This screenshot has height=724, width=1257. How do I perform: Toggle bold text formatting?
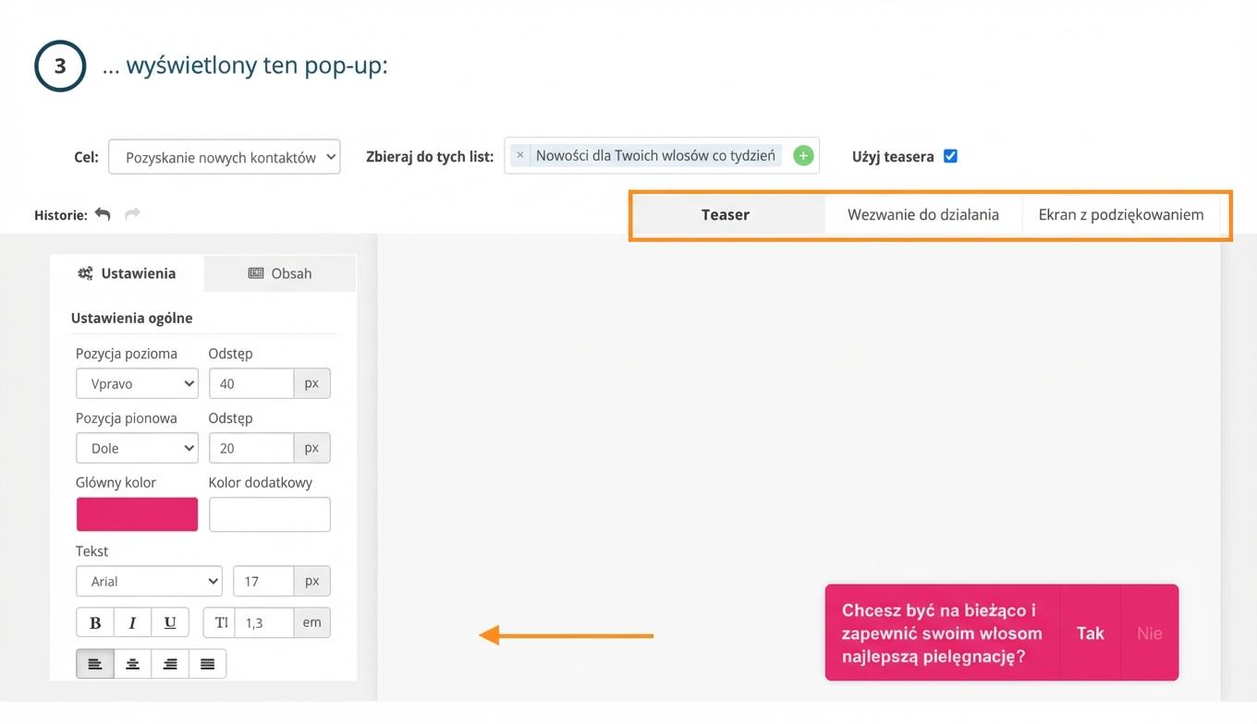click(95, 622)
